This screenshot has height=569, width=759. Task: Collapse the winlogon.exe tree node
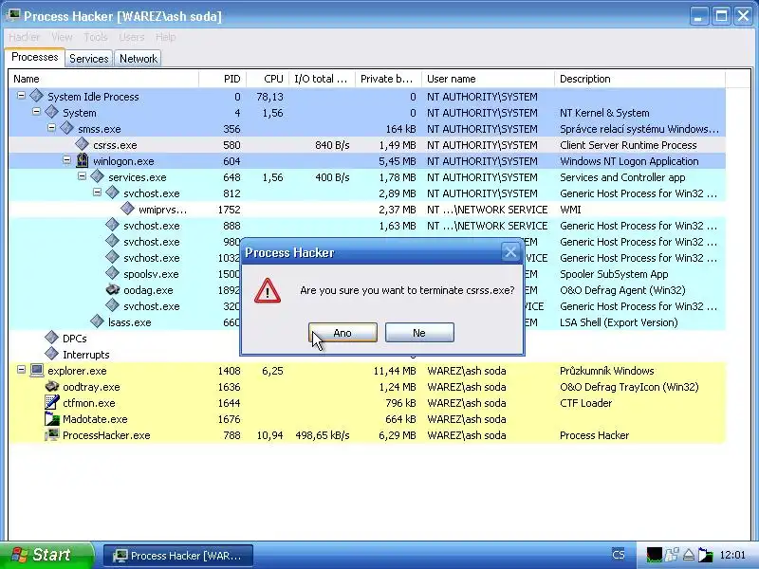point(66,159)
